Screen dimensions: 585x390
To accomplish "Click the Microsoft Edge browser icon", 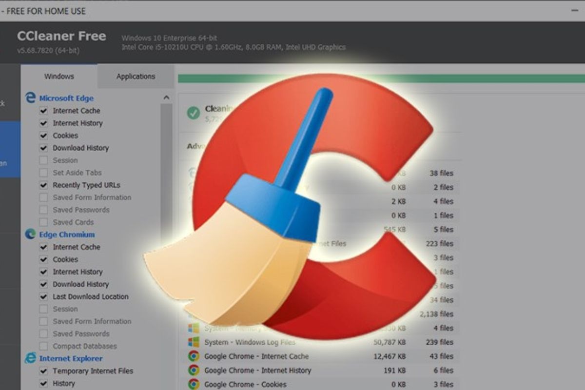I will coord(31,98).
